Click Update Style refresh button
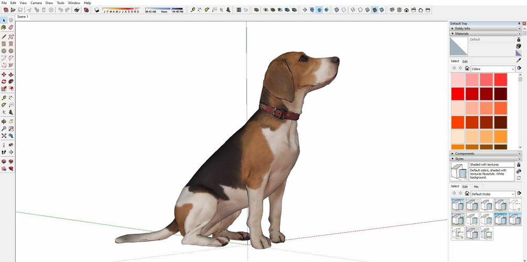Viewport: 527px width, 262px height. pyautogui.click(x=519, y=178)
